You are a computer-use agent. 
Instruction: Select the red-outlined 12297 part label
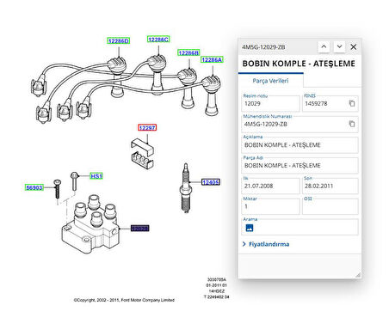click(x=147, y=128)
